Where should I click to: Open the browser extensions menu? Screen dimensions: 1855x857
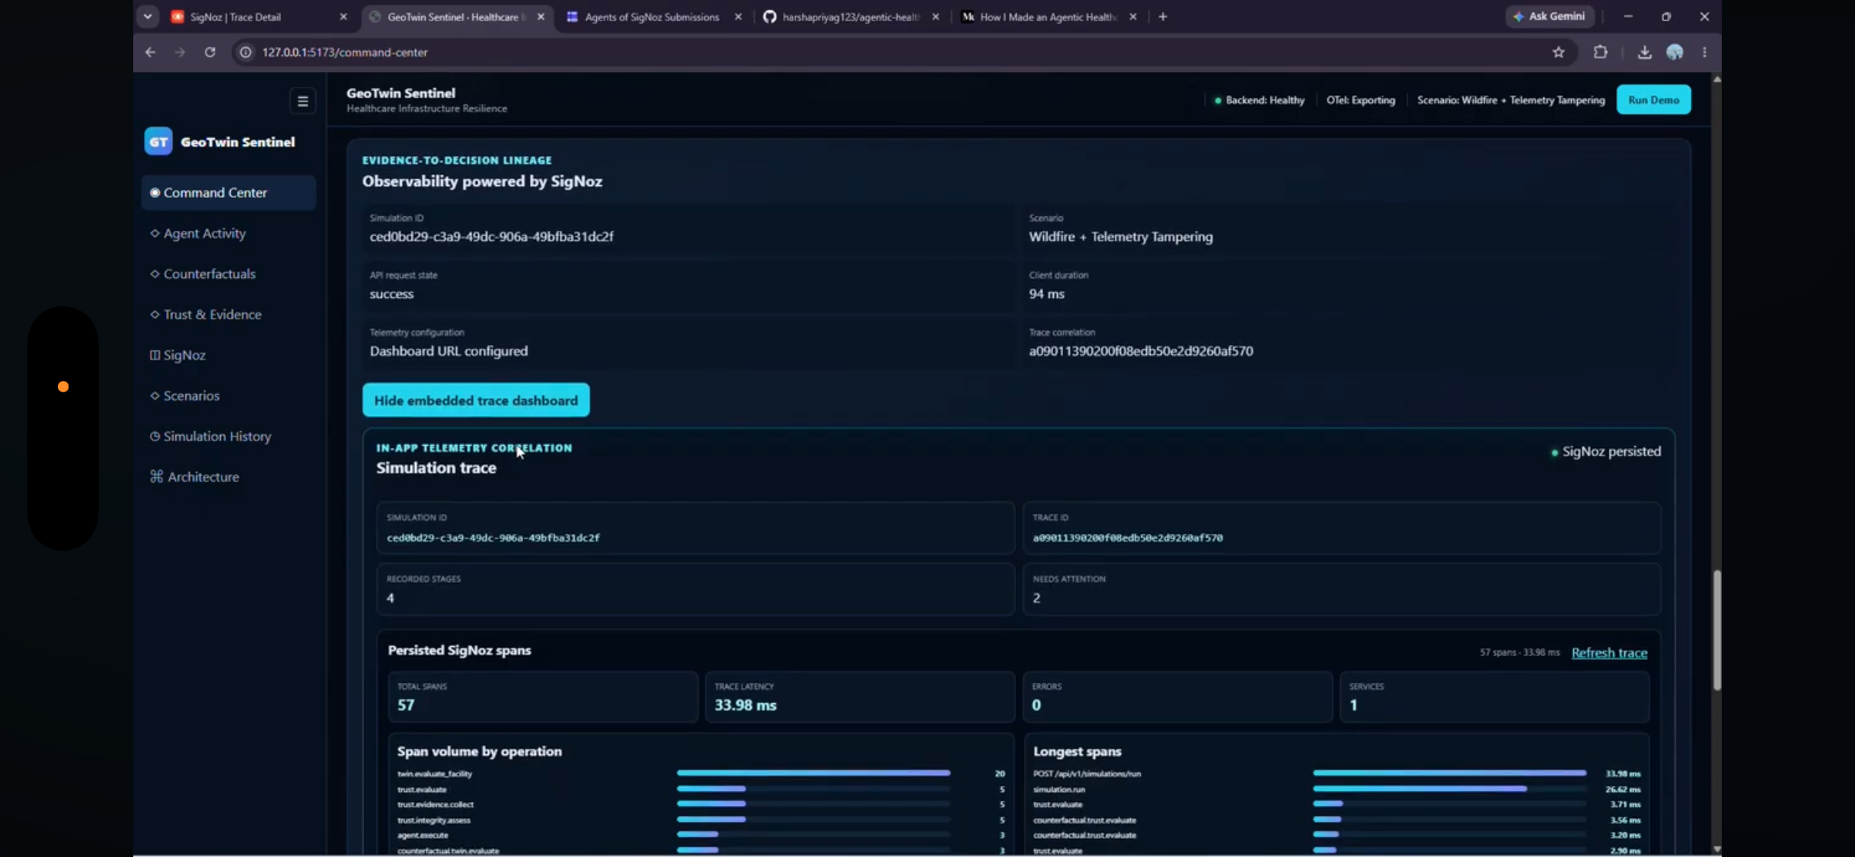tap(1601, 52)
